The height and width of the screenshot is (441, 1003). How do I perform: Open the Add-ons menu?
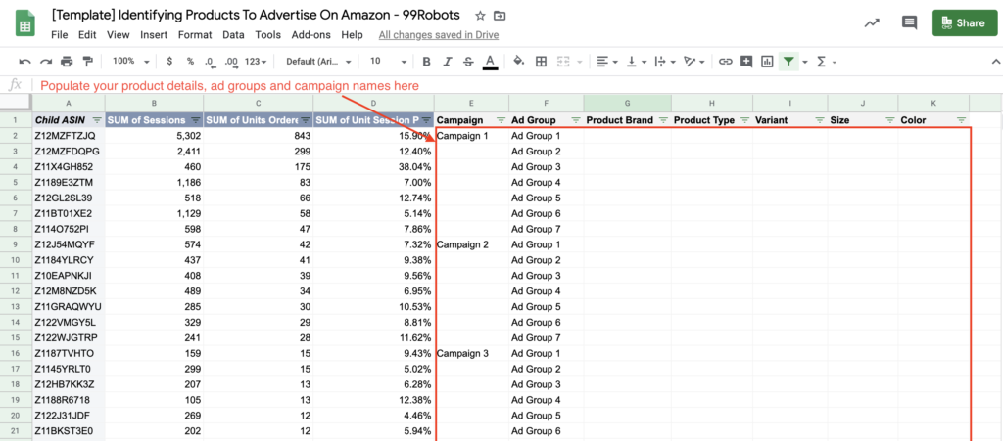311,35
